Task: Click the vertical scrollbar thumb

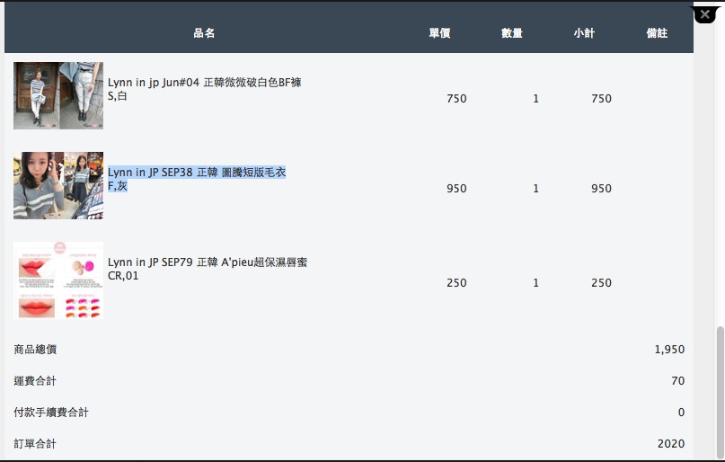Action: (x=720, y=392)
